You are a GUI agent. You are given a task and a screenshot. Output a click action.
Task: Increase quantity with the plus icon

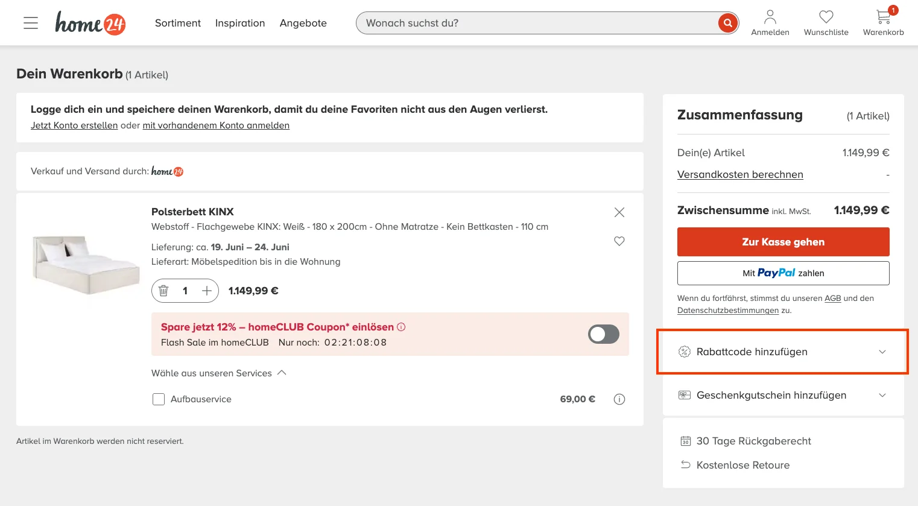207,291
